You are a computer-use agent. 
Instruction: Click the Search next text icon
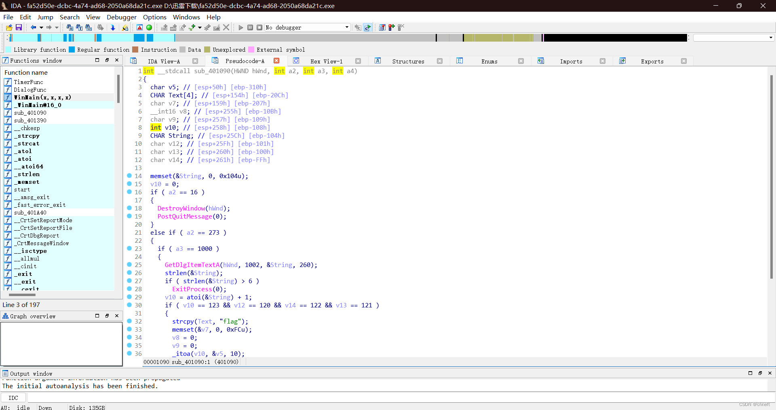click(x=79, y=27)
